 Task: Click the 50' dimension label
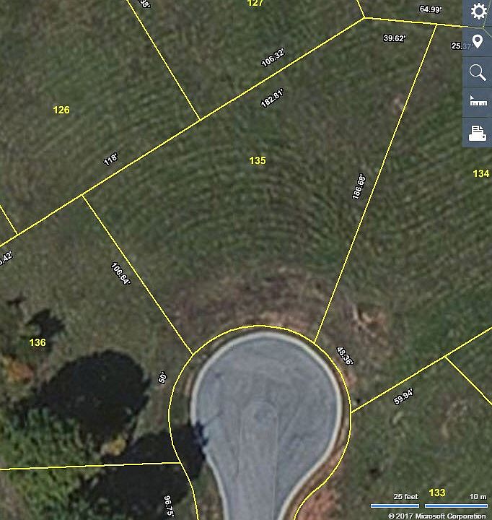point(162,378)
